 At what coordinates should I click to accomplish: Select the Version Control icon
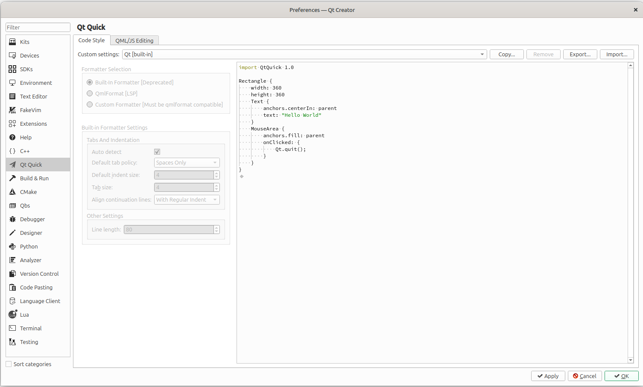tap(12, 274)
